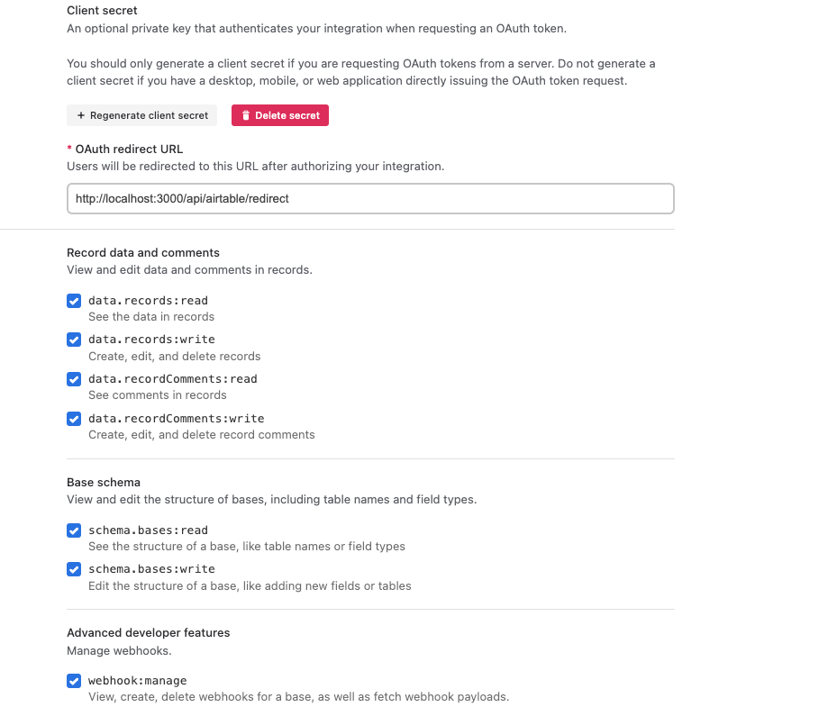Click the OAuth redirect URL field label

pos(129,149)
